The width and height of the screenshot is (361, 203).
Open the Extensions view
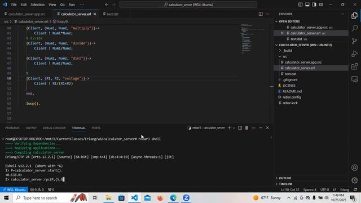355,67
